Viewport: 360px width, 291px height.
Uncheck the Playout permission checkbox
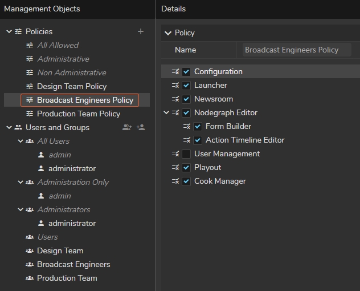[x=186, y=168]
